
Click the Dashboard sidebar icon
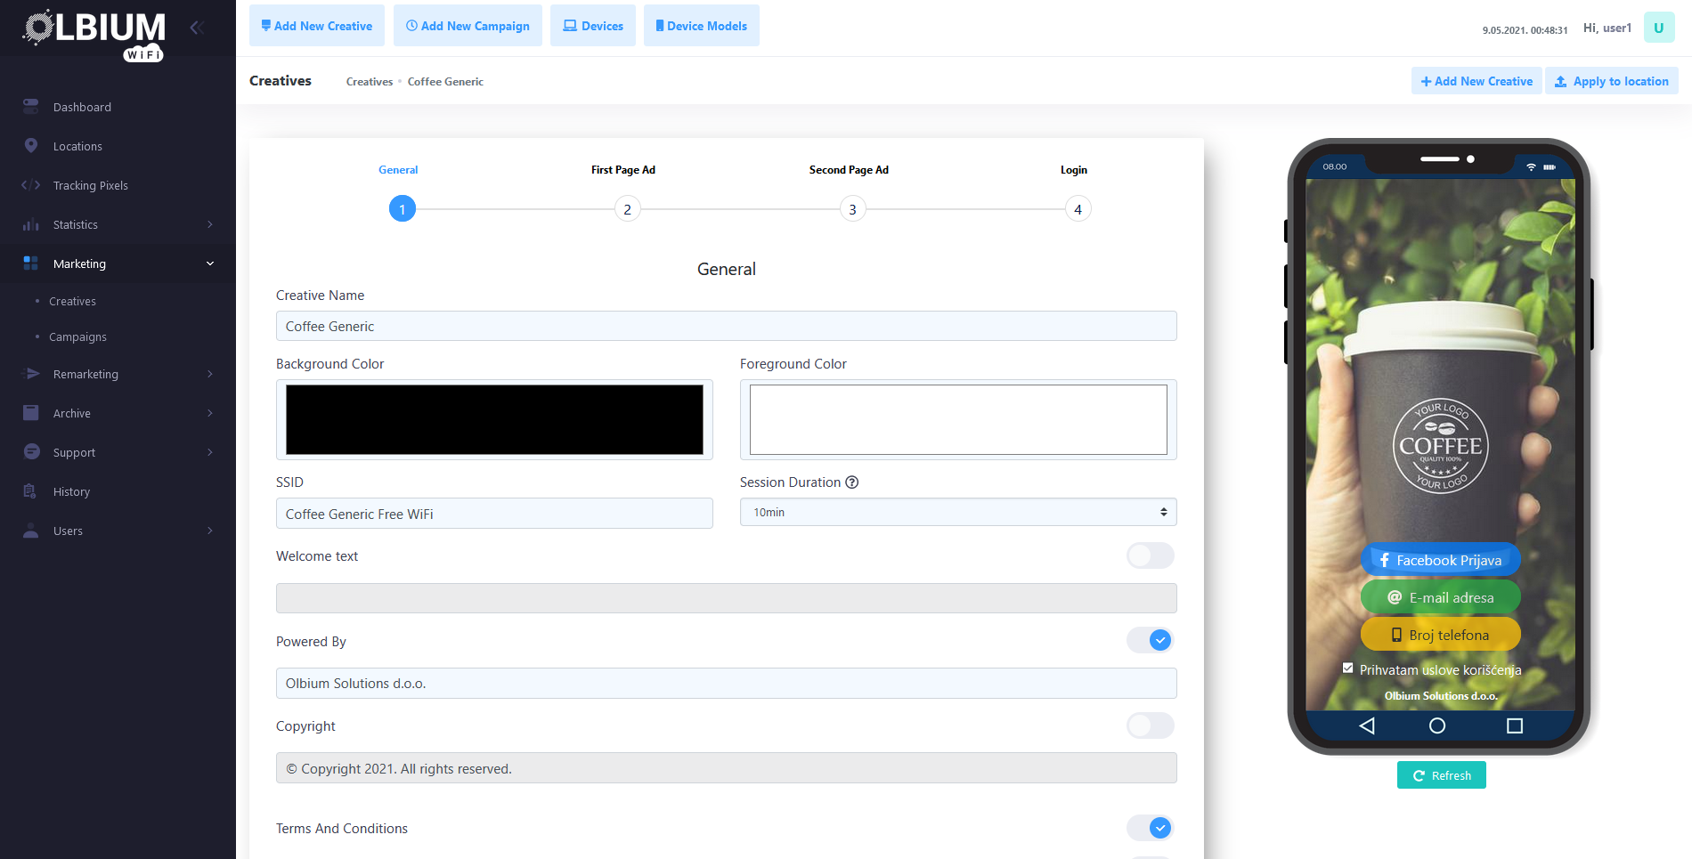coord(31,107)
